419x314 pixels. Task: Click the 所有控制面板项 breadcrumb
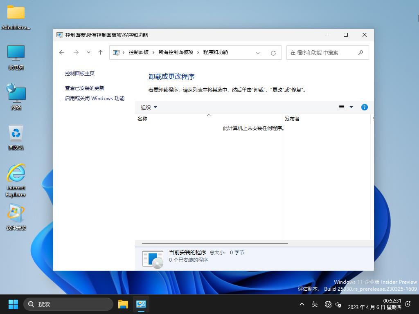tap(176, 52)
